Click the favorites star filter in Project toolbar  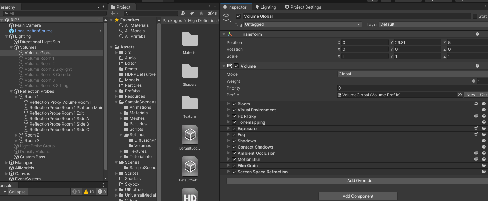201,13
